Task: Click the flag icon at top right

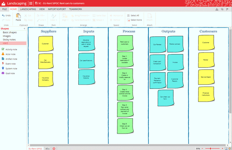Action: click(227, 9)
